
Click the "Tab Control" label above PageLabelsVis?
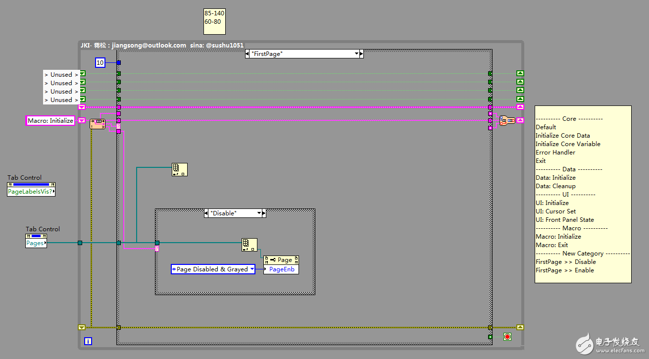pyautogui.click(x=24, y=178)
